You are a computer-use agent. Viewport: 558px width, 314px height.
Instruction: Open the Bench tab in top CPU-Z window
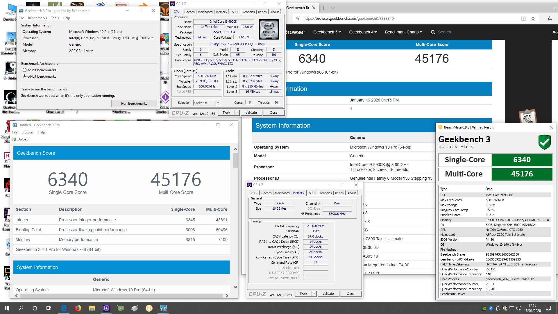click(262, 12)
